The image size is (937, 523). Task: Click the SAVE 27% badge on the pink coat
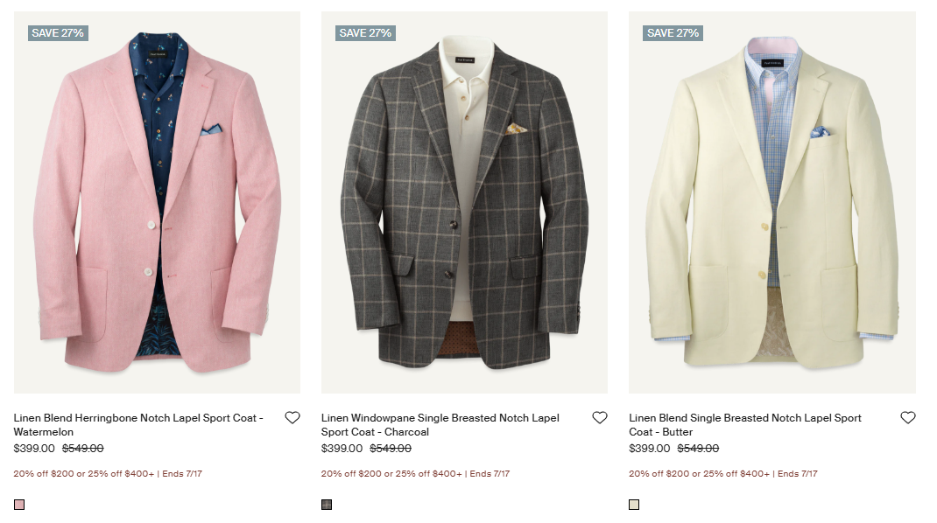tap(57, 32)
